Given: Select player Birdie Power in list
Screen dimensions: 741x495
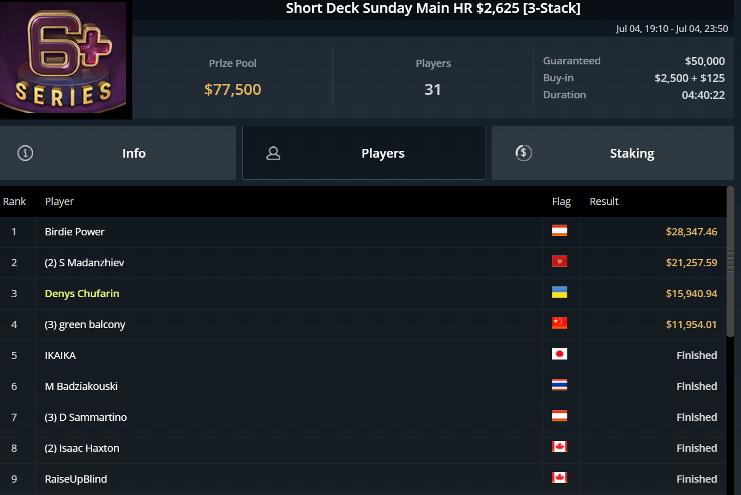Looking at the screenshot, I should [x=75, y=232].
